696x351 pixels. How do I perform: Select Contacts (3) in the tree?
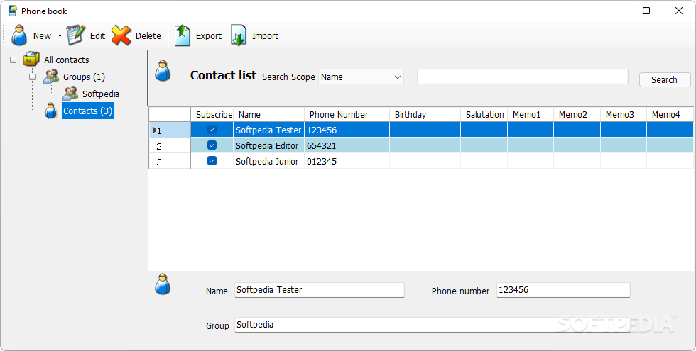click(87, 111)
